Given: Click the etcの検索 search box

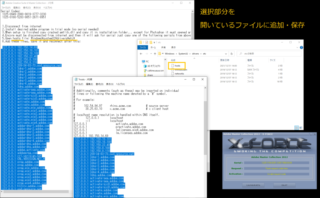Looking at the screenshot, I should (x=269, y=54).
